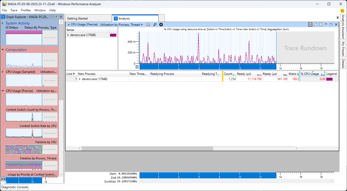Click the Ready (µs) Max column header
This screenshot has width=347, height=191.
pos(275,74)
